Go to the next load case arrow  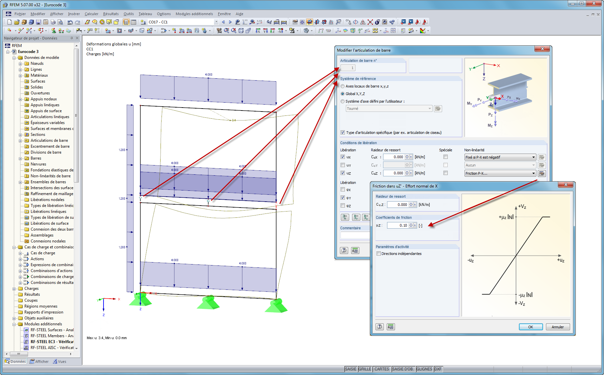tap(230, 22)
